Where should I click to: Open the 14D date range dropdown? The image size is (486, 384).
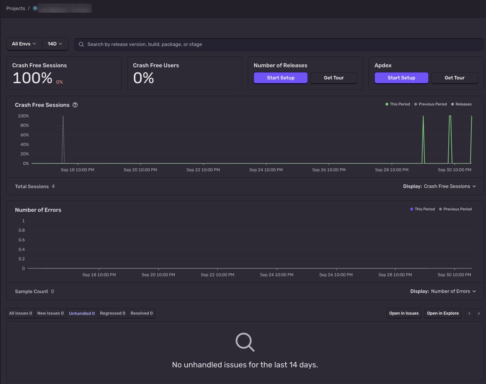point(55,44)
